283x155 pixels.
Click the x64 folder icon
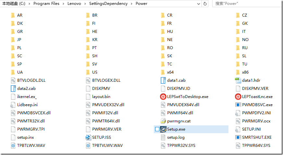[163, 72]
